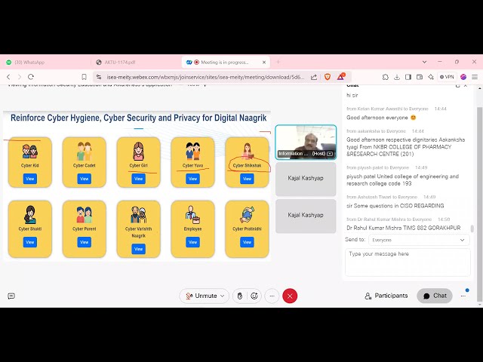Screen dimensions: 483x362
Task: Close the Meeting is in progress tab
Action: [x=264, y=62]
